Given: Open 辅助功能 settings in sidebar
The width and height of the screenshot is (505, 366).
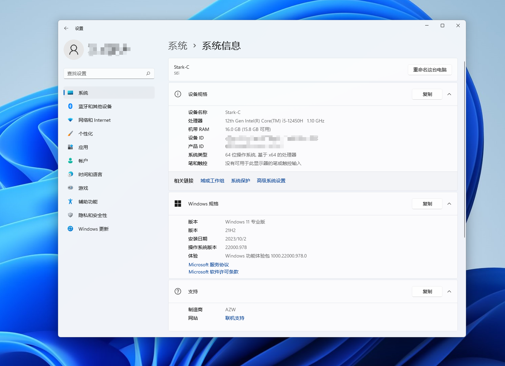Looking at the screenshot, I should pos(109,201).
